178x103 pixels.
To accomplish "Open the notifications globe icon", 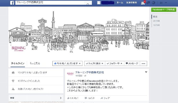I will pos(153,3).
